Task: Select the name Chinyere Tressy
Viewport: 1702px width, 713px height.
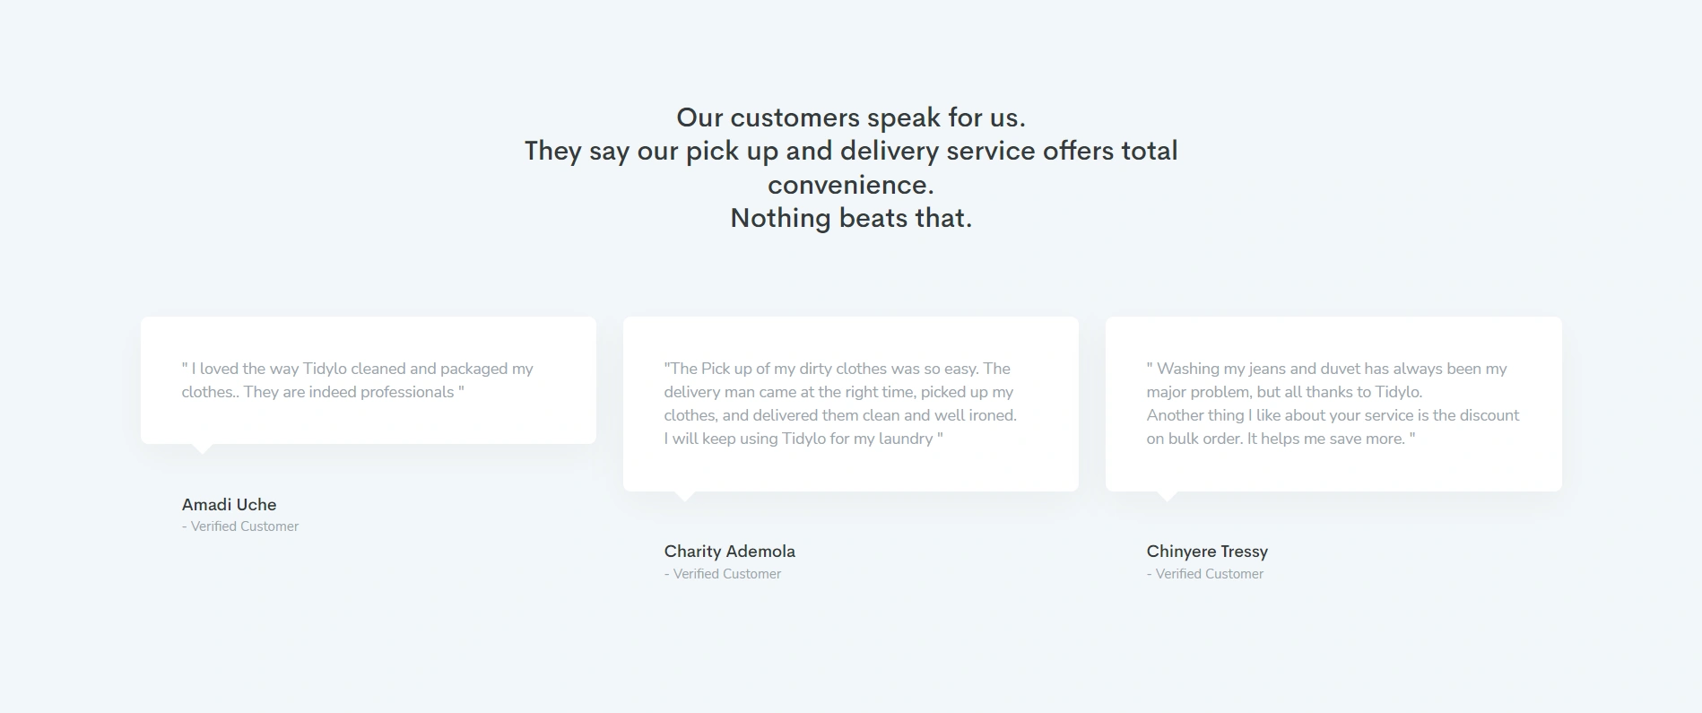Action: coord(1207,552)
